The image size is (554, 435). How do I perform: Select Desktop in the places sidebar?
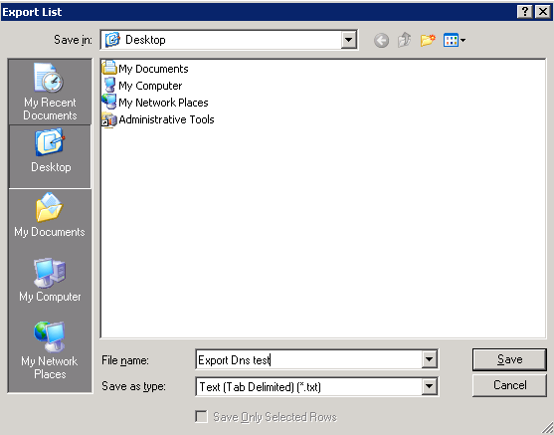[x=50, y=156]
